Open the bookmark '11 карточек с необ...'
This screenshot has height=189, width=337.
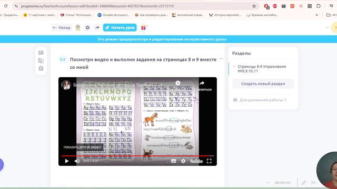point(40,15)
